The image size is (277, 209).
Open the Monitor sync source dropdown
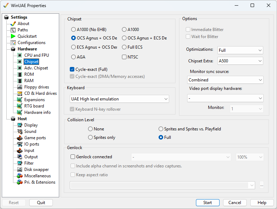point(225,80)
